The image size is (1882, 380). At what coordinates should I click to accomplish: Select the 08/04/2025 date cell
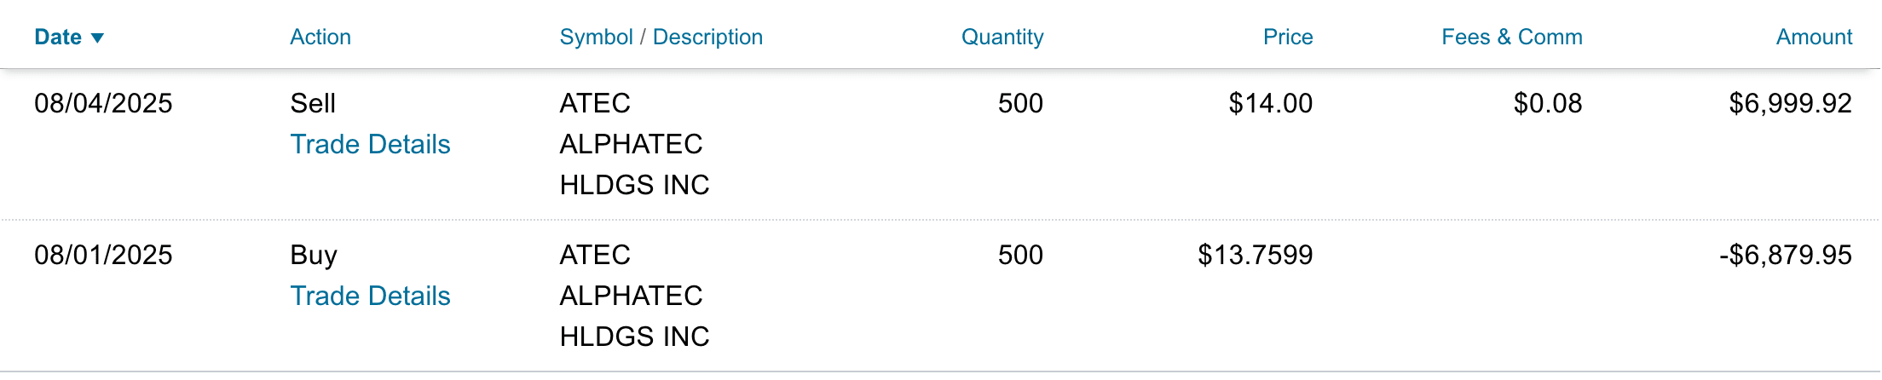coord(103,104)
